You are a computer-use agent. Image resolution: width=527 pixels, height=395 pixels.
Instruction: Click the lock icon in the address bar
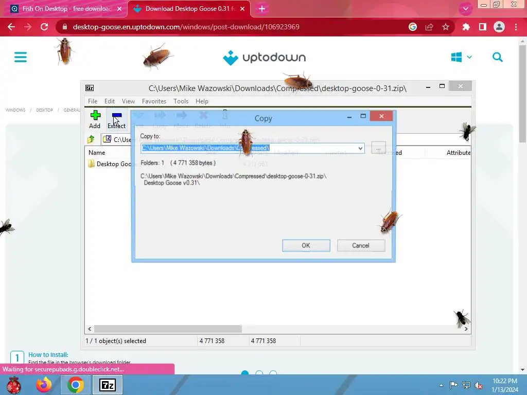65,27
